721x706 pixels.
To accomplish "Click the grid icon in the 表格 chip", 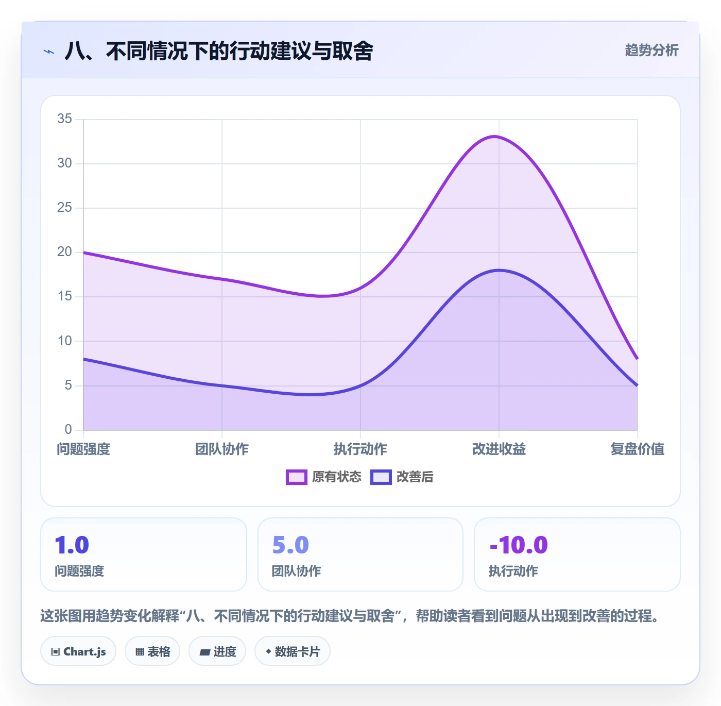I will [x=140, y=652].
